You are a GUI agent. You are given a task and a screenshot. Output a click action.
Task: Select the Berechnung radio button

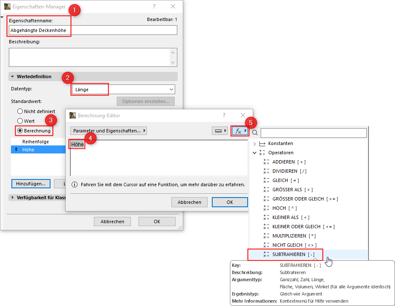click(x=20, y=130)
